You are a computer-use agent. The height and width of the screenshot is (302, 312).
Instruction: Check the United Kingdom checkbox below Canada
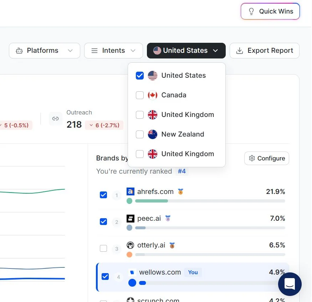[140, 115]
